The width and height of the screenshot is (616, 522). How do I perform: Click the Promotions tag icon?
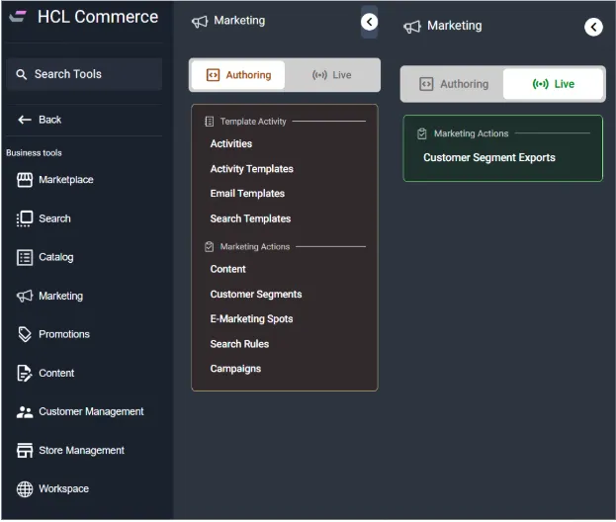tap(25, 334)
